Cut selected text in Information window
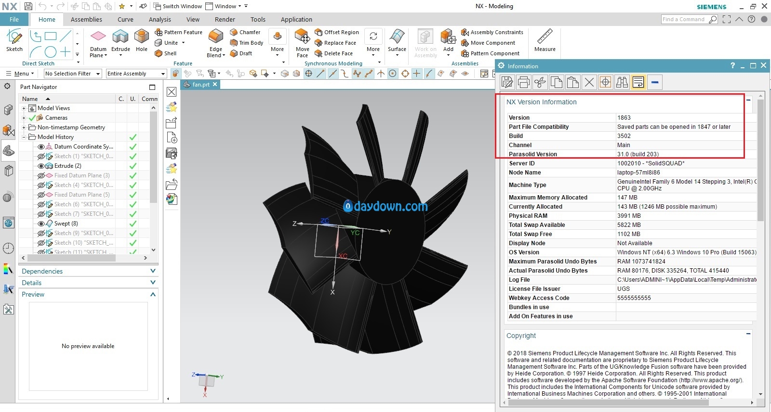771x412 pixels. [540, 82]
